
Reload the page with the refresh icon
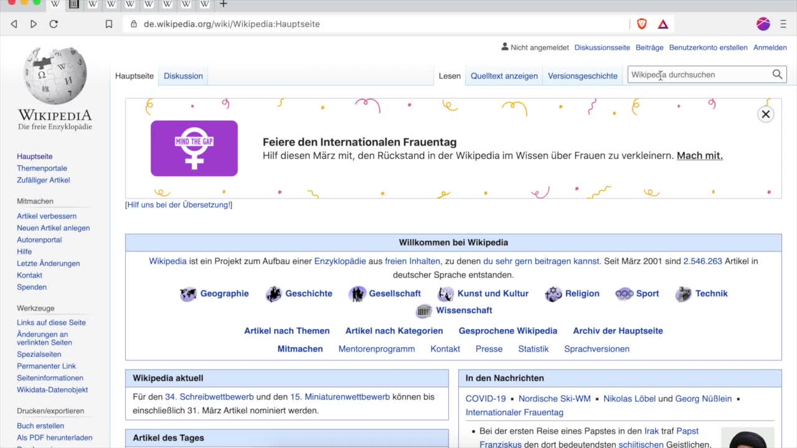pyautogui.click(x=54, y=24)
